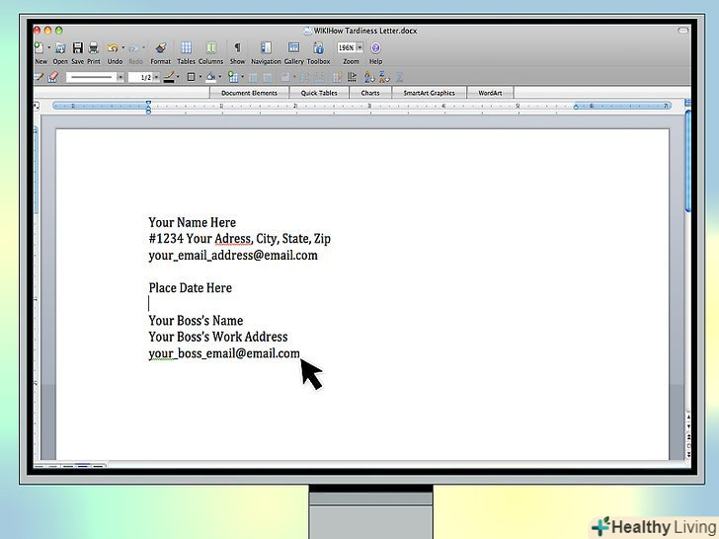Click the text "Your Boss's Name"
The image size is (719, 539).
(x=196, y=321)
